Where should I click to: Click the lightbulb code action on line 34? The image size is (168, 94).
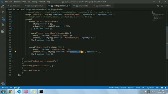pos(15,52)
